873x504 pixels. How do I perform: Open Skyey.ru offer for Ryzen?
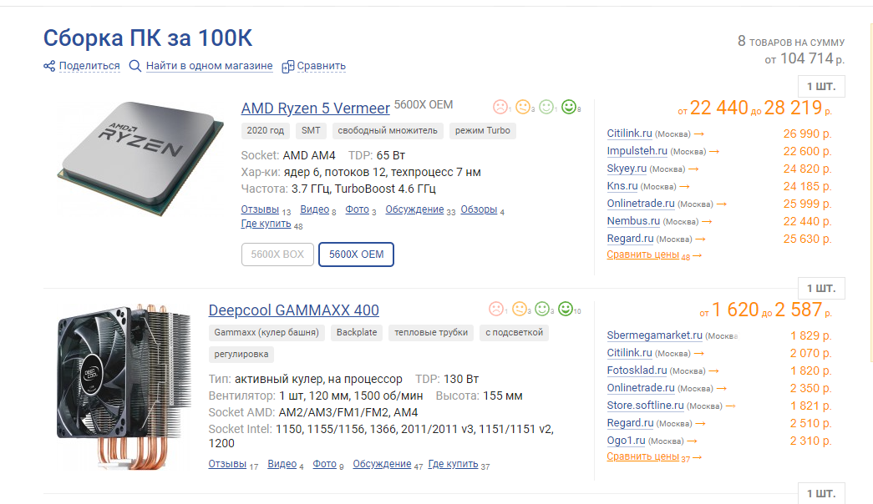click(627, 169)
